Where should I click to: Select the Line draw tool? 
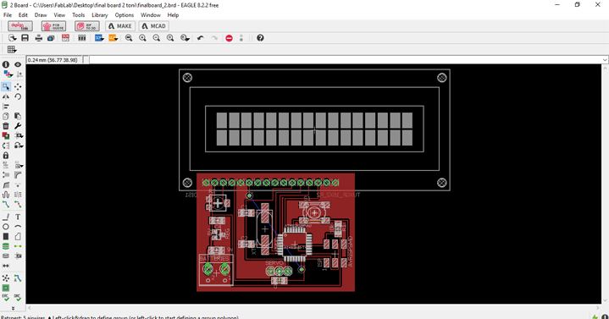(x=6, y=217)
